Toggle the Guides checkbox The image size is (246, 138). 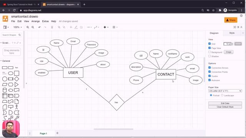click(x=209, y=76)
